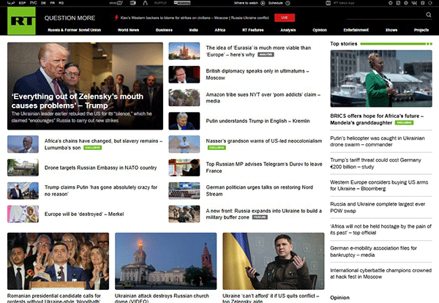Open RT Features in navigation
The width and height of the screenshot is (439, 303).
[x=253, y=30]
